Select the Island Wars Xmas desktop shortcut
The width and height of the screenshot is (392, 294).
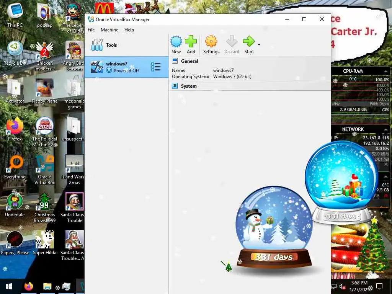[x=74, y=170]
